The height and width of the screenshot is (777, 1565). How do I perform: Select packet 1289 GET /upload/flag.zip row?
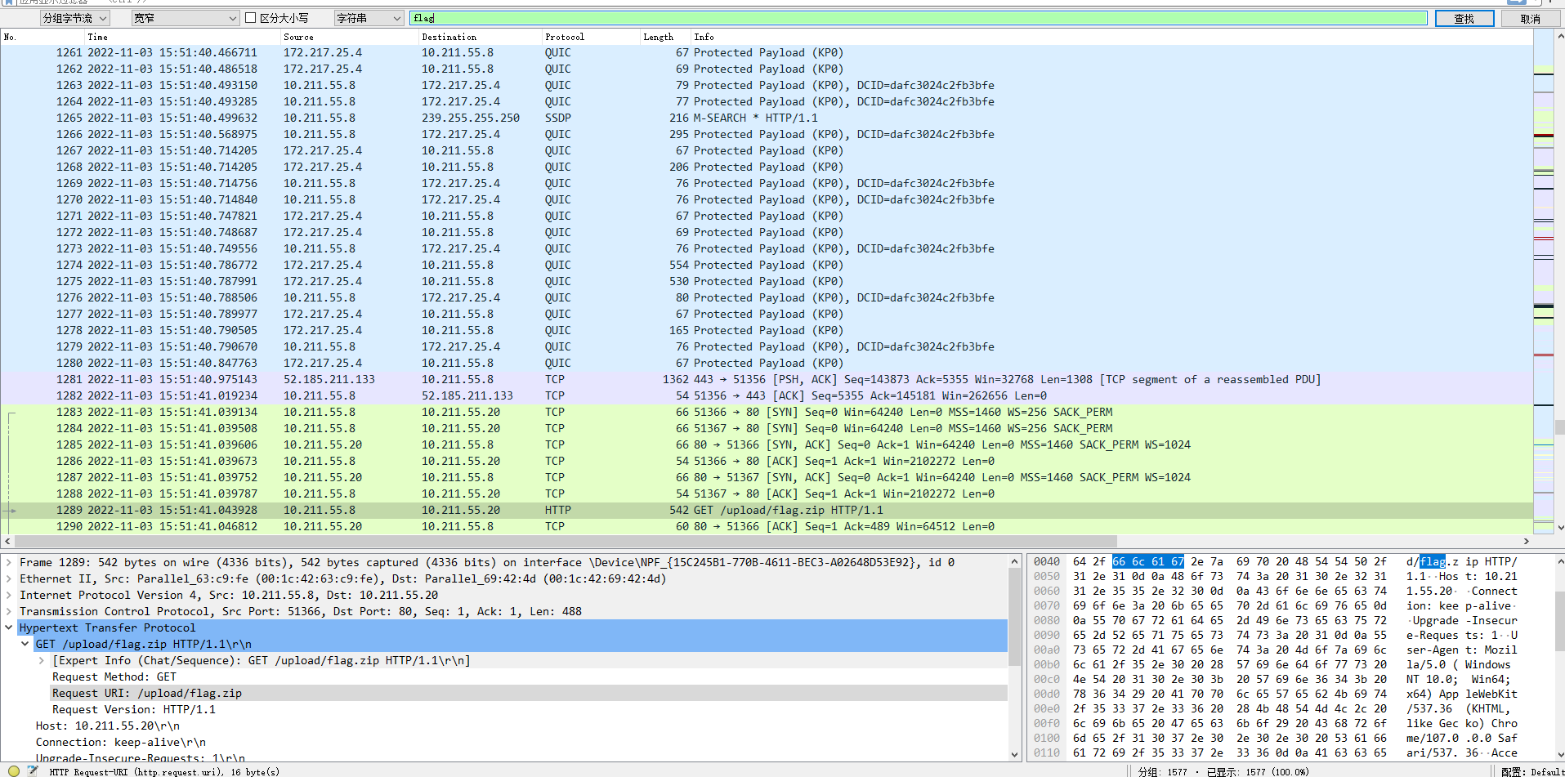coord(767,510)
